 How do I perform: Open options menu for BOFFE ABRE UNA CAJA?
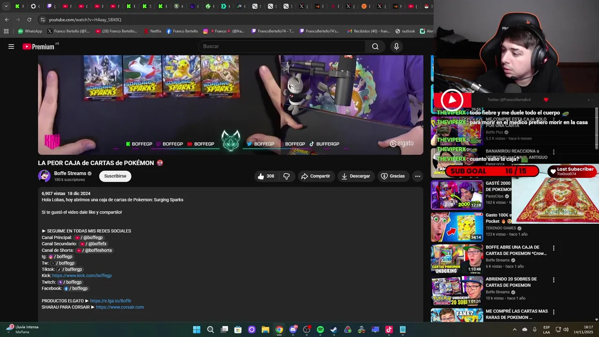(x=554, y=248)
